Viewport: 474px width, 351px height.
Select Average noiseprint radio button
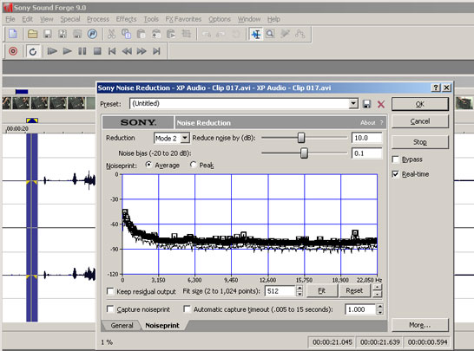[148, 165]
